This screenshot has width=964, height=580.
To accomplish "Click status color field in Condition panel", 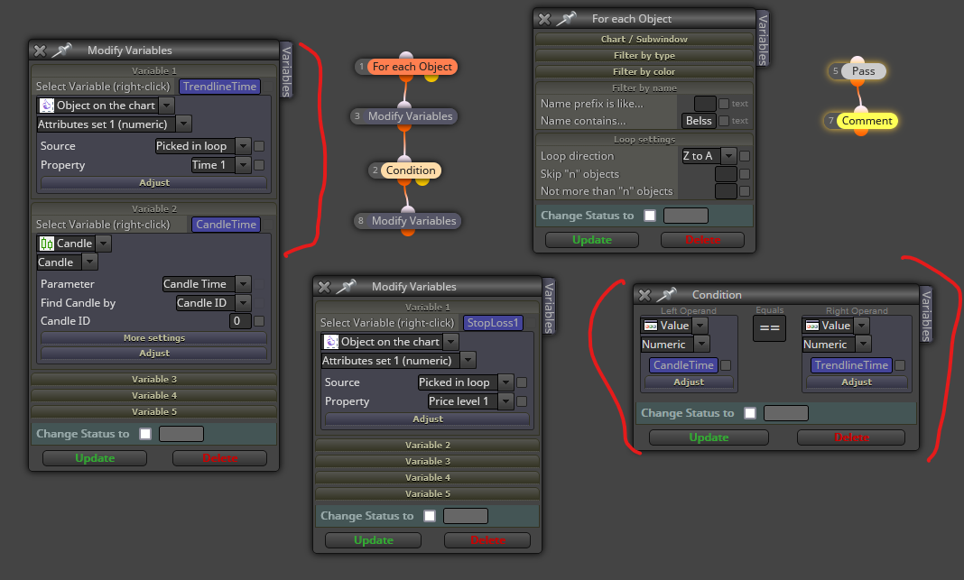I will pyautogui.click(x=785, y=413).
